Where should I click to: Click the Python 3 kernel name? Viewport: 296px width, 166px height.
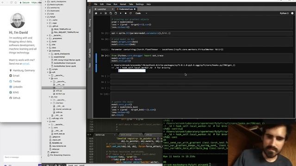pyautogui.click(x=284, y=13)
